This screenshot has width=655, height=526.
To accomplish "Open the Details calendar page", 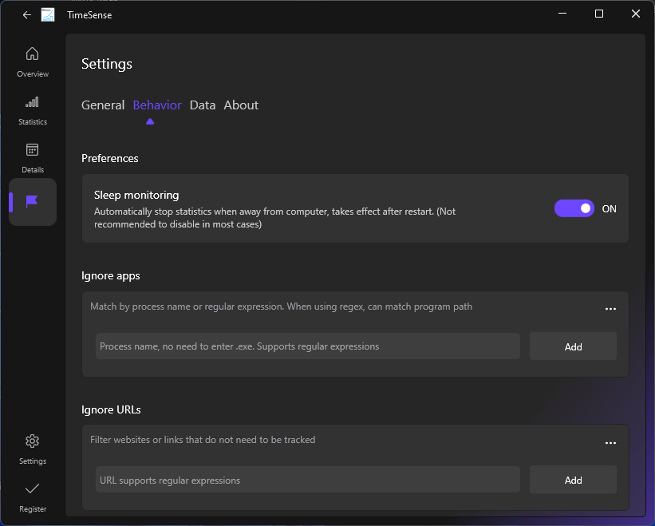I will (33, 158).
